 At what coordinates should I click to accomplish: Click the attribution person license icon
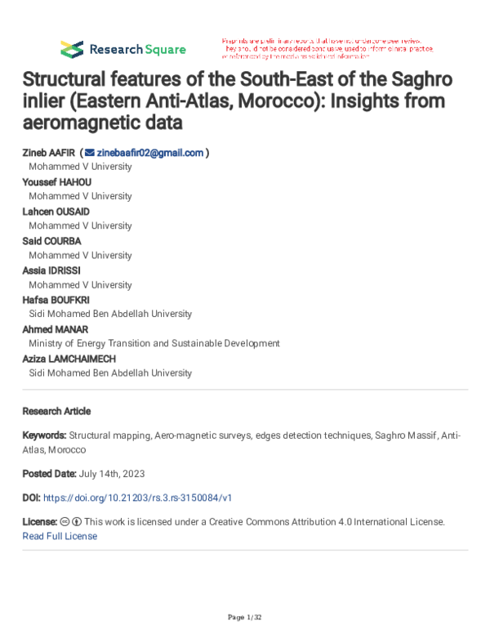point(77,521)
